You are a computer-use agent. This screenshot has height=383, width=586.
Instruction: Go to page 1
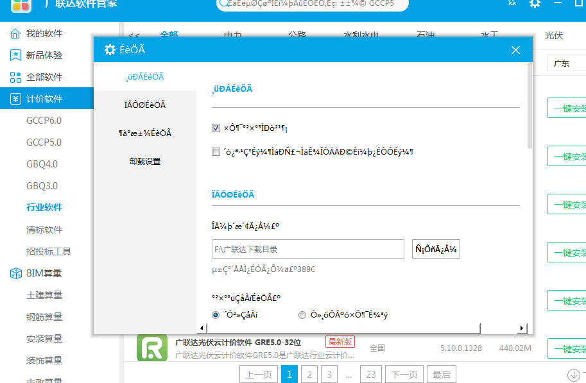point(289,375)
